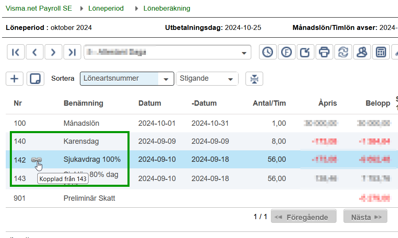
Task: Jump to the last employee record
Action: (x=72, y=52)
